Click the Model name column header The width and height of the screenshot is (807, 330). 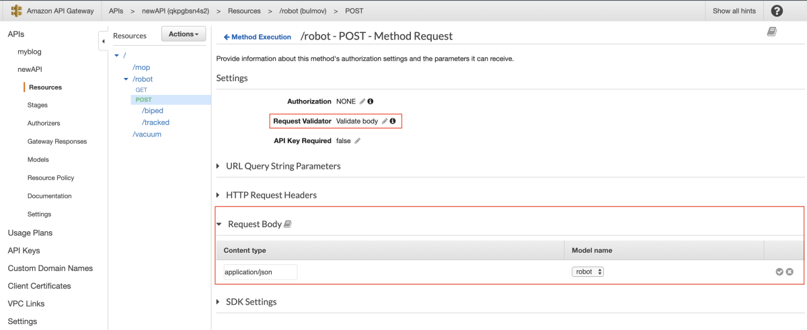[592, 250]
